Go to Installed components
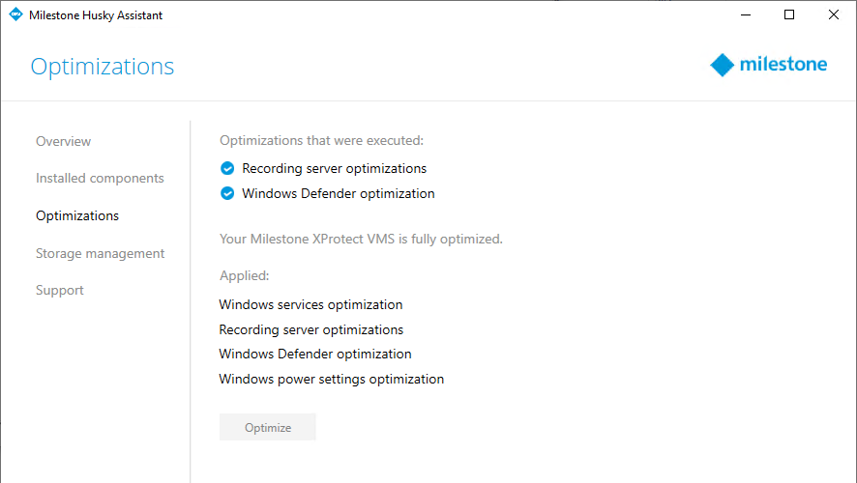The image size is (857, 483). tap(100, 178)
